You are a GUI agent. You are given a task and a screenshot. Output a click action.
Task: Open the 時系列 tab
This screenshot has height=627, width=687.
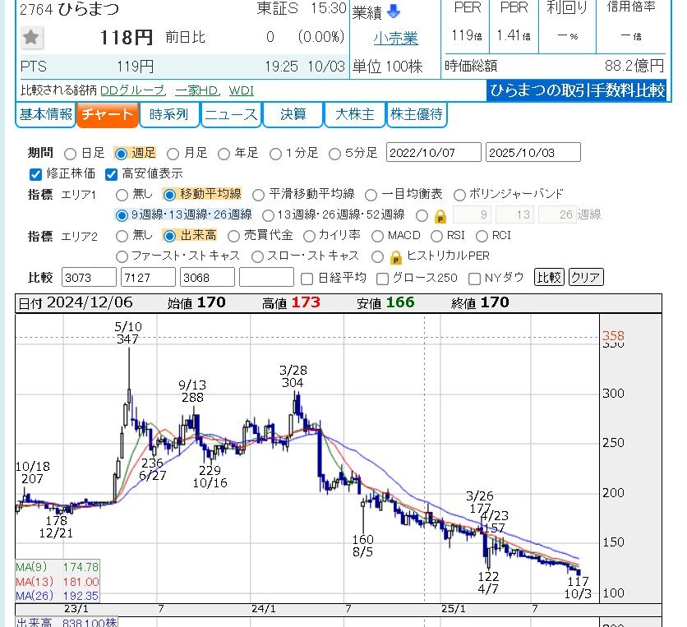(x=169, y=115)
